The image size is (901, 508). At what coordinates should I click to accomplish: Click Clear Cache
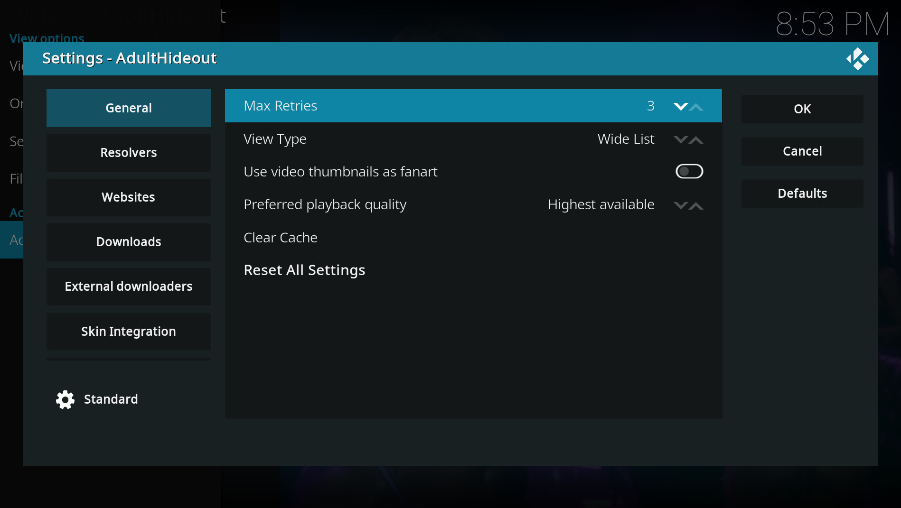(473, 237)
